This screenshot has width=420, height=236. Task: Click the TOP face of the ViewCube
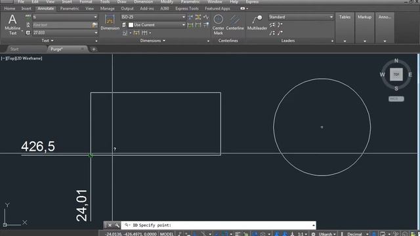point(396,74)
